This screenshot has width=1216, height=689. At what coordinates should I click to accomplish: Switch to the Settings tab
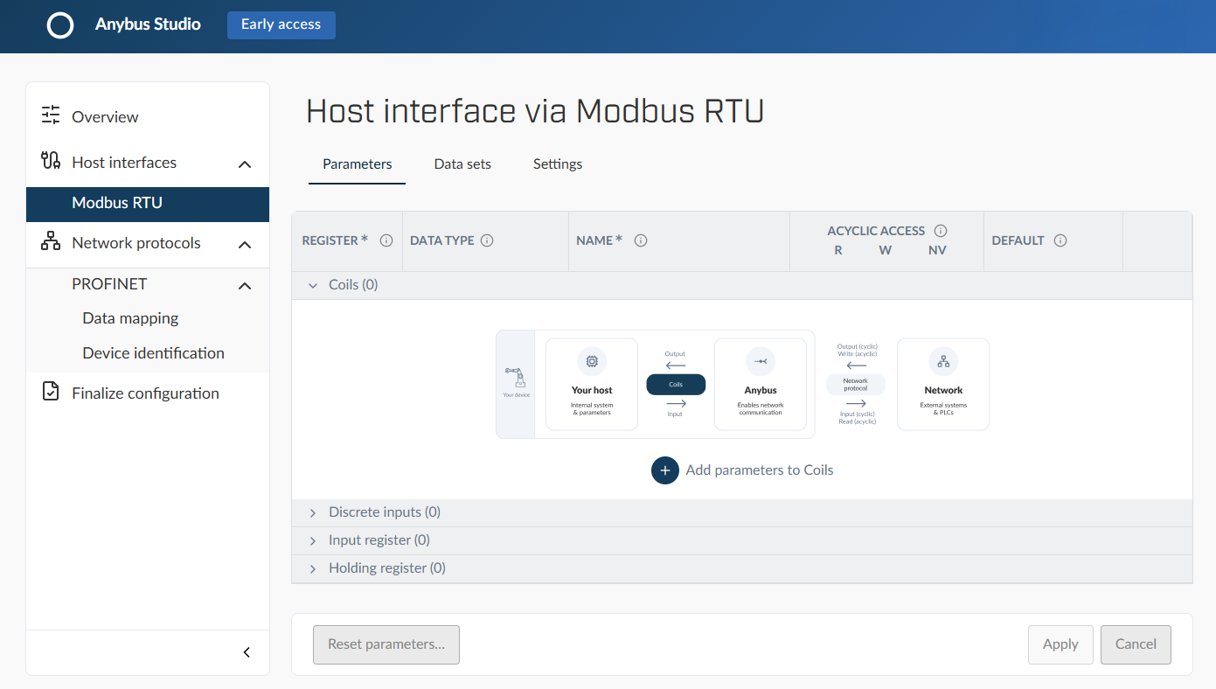pyautogui.click(x=558, y=164)
